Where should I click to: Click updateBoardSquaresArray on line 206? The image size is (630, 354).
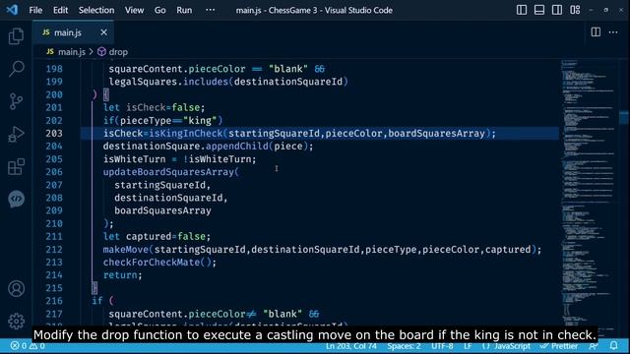[x=168, y=172]
